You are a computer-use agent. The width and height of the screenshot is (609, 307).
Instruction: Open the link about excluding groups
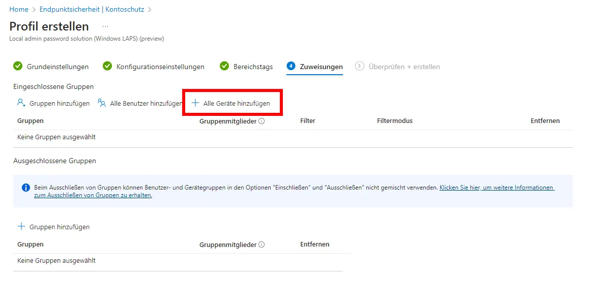(496, 188)
